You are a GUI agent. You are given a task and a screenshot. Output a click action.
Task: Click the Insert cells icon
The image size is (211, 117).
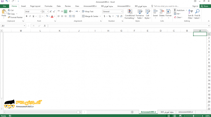click(155, 11)
